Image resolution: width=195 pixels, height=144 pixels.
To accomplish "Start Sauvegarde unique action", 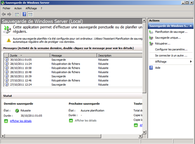I will [168, 38].
